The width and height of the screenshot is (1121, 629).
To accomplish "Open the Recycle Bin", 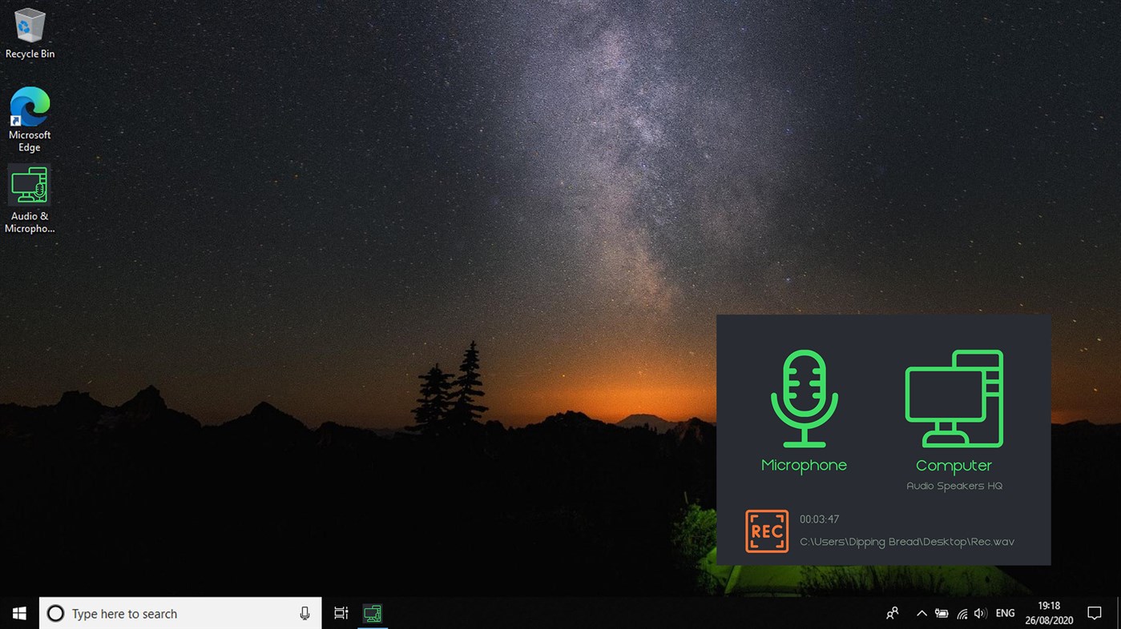I will click(30, 26).
